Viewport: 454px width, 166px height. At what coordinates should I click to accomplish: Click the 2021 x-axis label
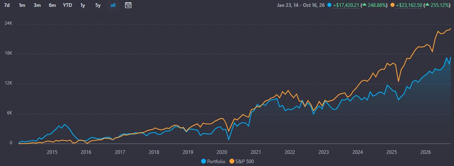[x=256, y=152]
